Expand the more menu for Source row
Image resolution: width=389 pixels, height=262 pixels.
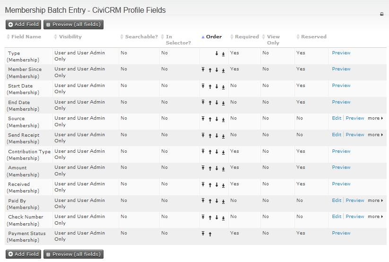click(375, 118)
